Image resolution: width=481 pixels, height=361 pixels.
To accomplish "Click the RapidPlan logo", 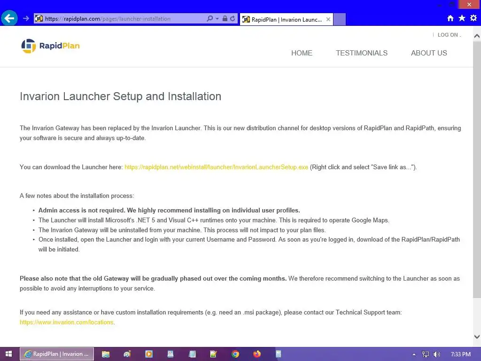I will click(51, 46).
